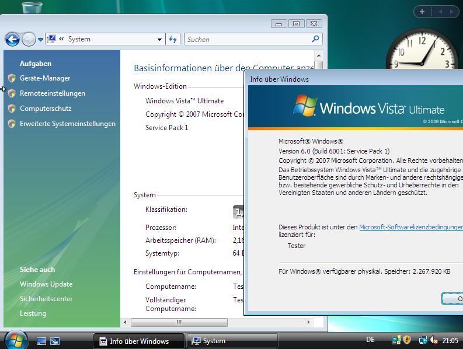Image resolution: width=463 pixels, height=349 pixels.
Task: Click the vertical scroll up arrow
Action: click(319, 55)
